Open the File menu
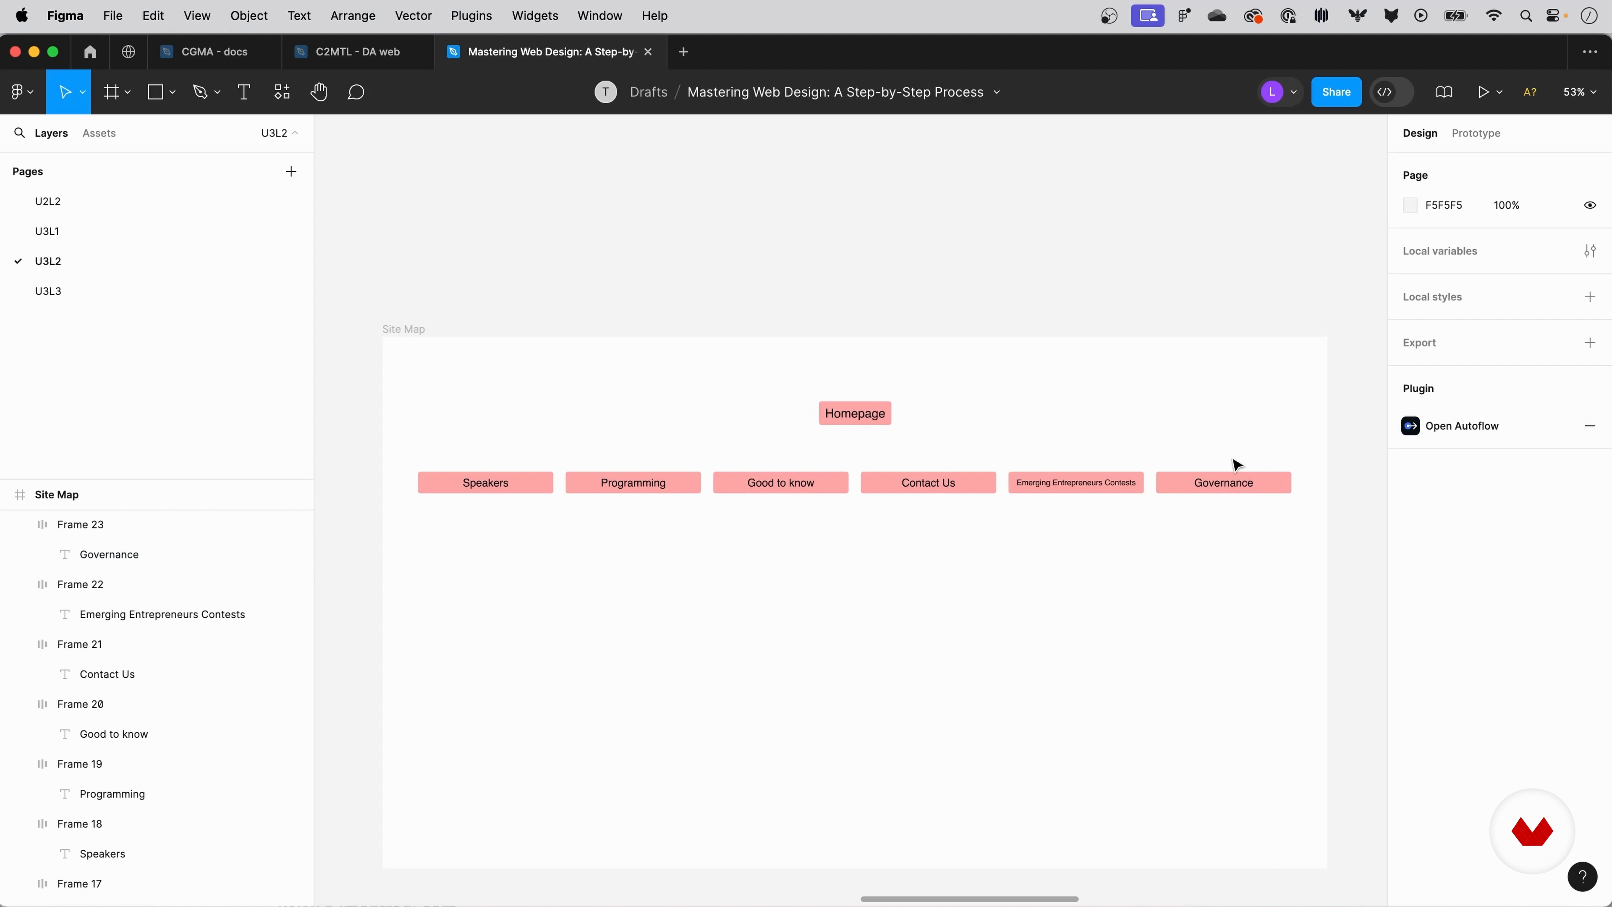The image size is (1612, 907). click(113, 16)
